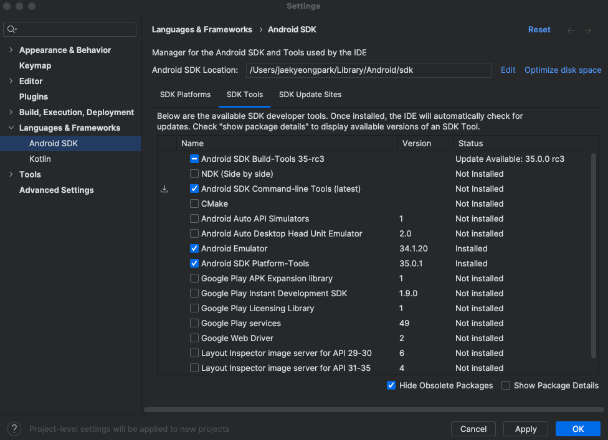Click version 49 of Google Play services
Screen dimensions: 608x440
tap(404, 323)
